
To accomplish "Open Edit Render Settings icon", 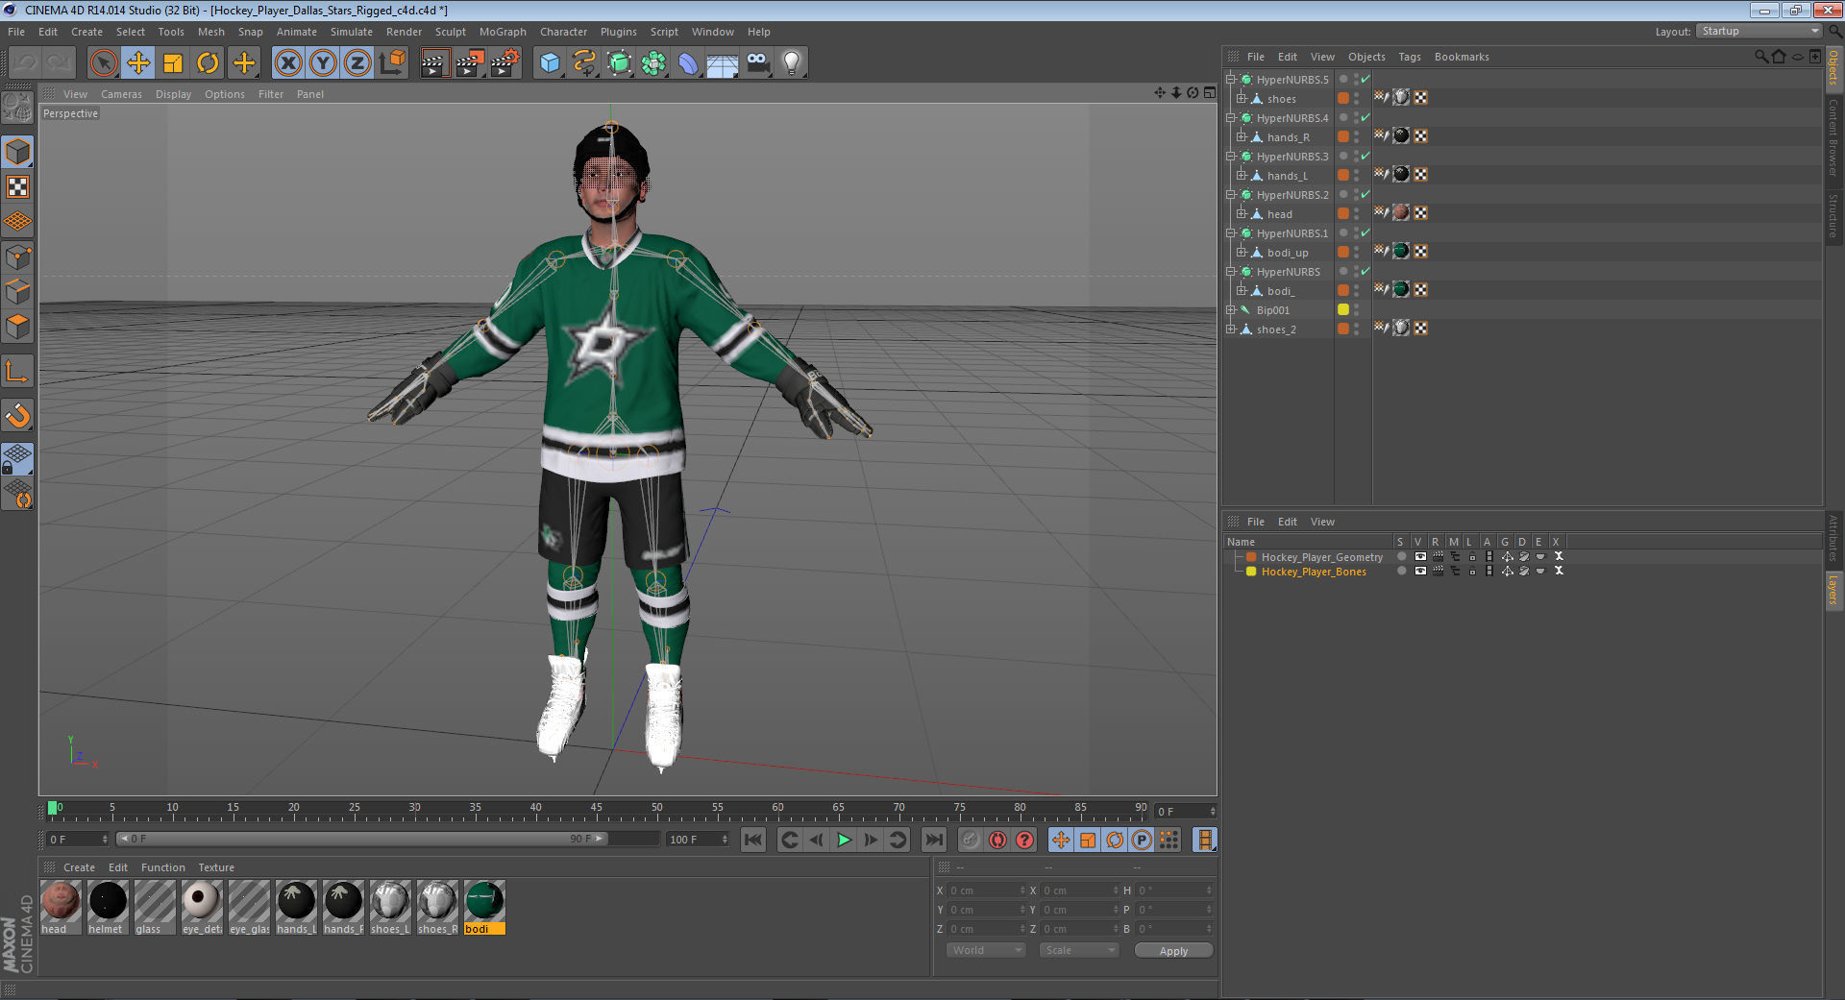I will (504, 63).
